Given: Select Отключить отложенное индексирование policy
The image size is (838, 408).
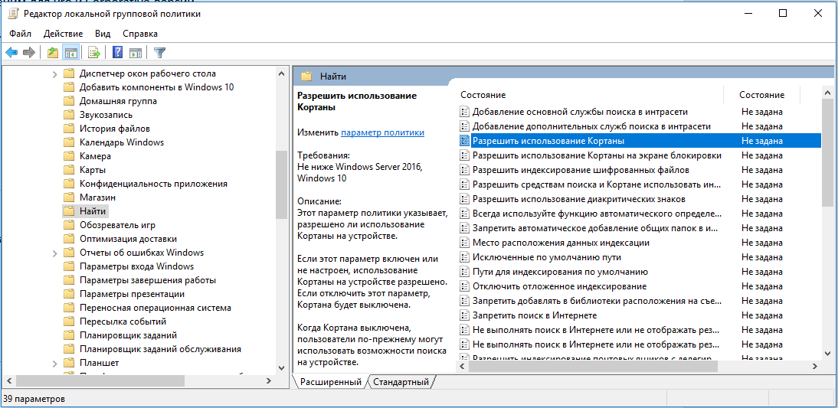Looking at the screenshot, I should 559,286.
